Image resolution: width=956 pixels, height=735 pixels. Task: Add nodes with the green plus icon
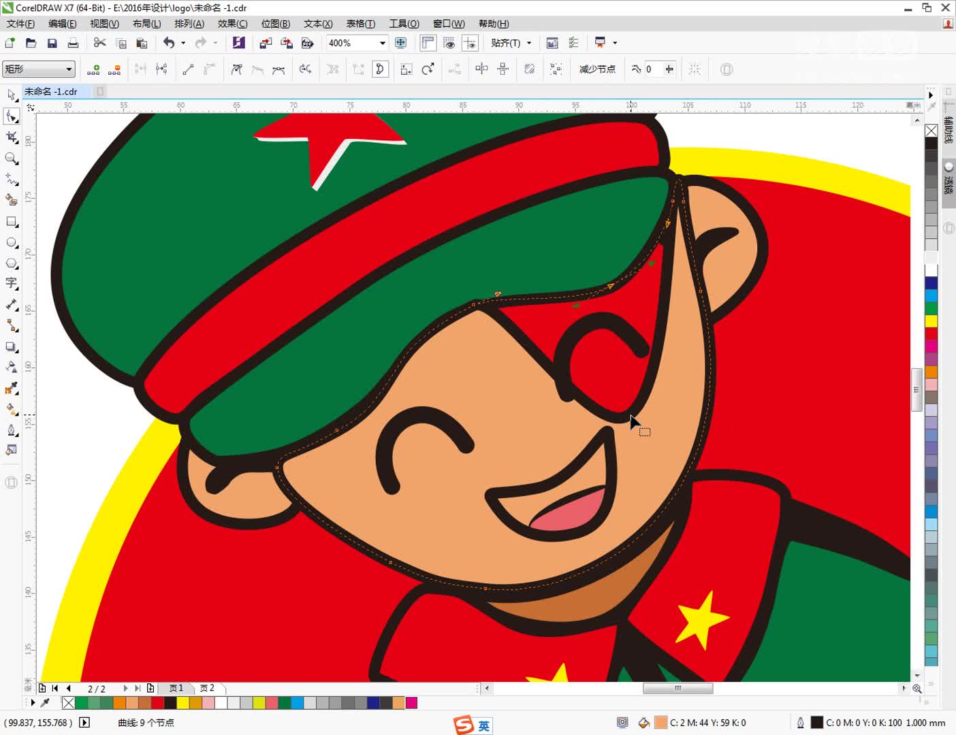[x=93, y=69]
